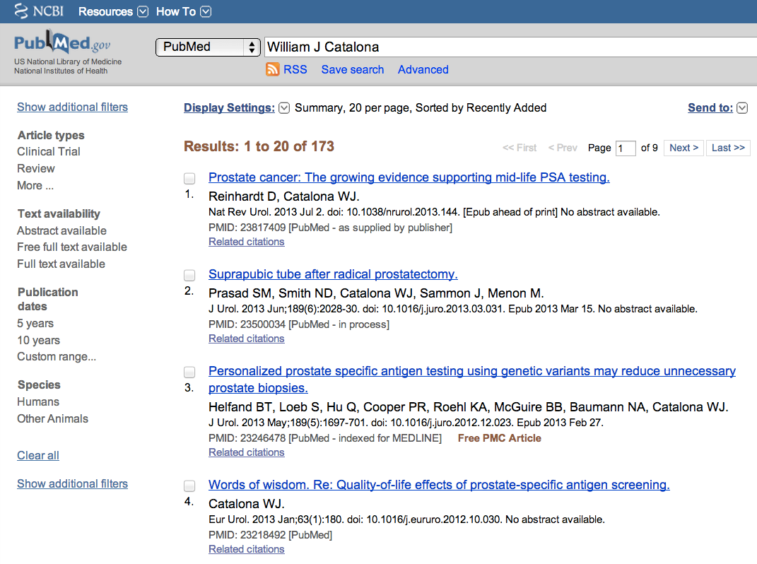Click the page number input box
The width and height of the screenshot is (757, 564).
(626, 148)
